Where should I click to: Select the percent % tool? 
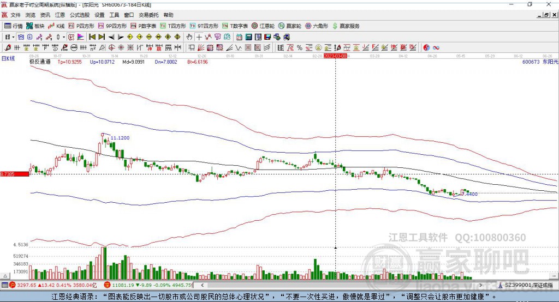pos(300,48)
